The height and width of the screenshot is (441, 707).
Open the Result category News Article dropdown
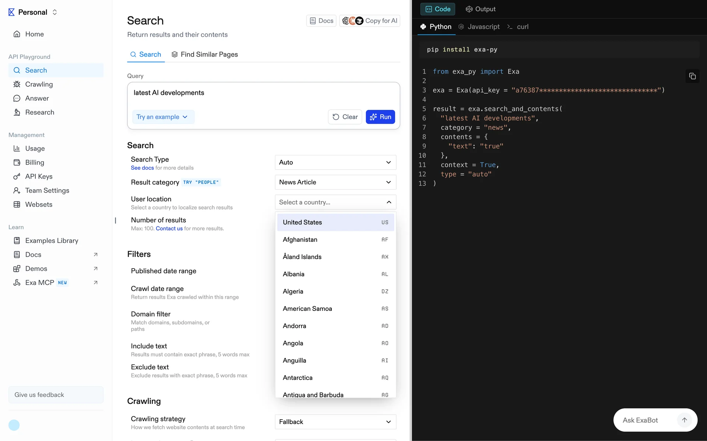[x=335, y=182]
